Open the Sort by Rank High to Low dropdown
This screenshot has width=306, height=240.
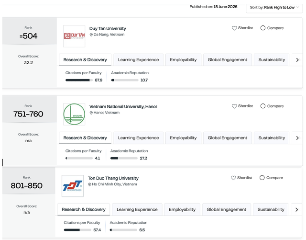pyautogui.click(x=274, y=8)
